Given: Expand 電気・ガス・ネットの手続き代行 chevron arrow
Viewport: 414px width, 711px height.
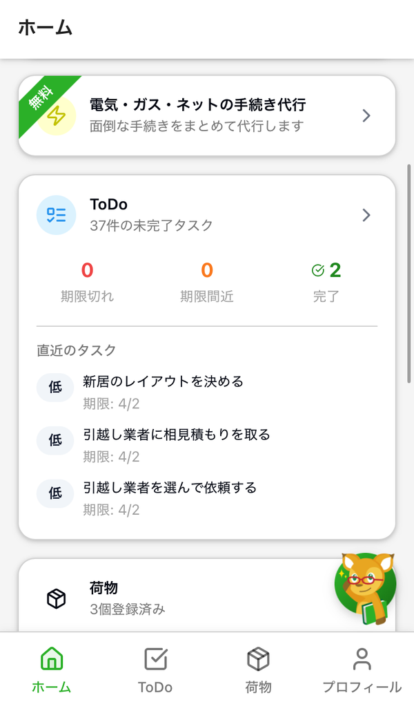Looking at the screenshot, I should coord(366,116).
